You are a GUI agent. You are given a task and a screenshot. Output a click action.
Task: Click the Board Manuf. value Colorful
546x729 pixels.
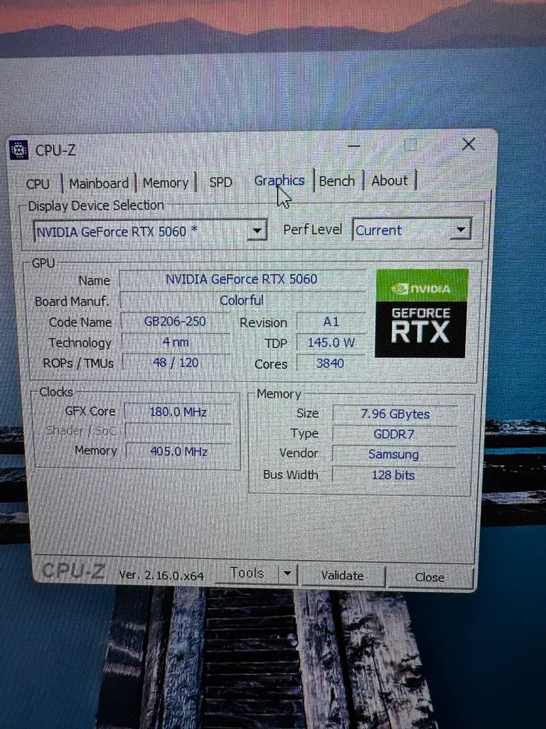[x=242, y=300]
